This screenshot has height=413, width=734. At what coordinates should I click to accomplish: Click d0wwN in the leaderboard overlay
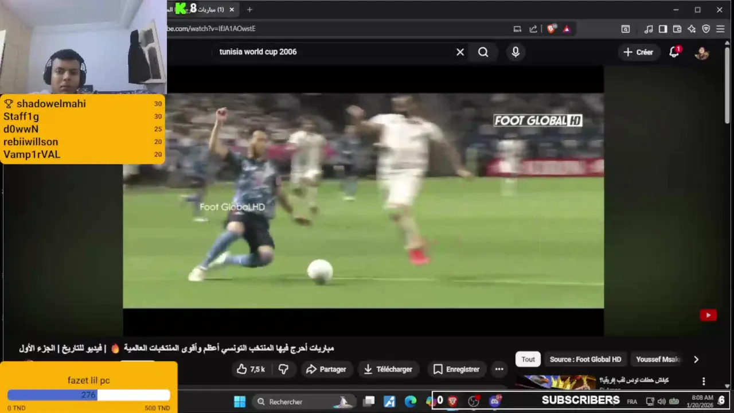pyautogui.click(x=21, y=129)
